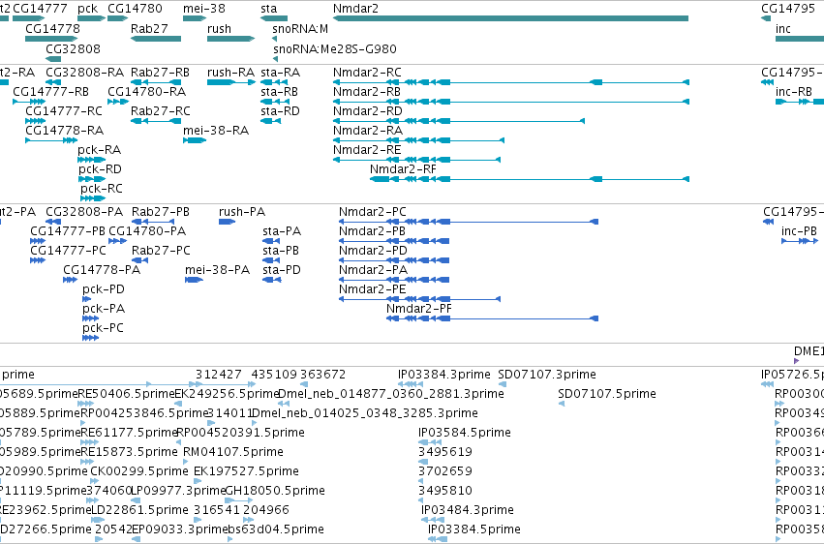Select the inc gene label
This screenshot has height=544, width=824.
[783, 28]
